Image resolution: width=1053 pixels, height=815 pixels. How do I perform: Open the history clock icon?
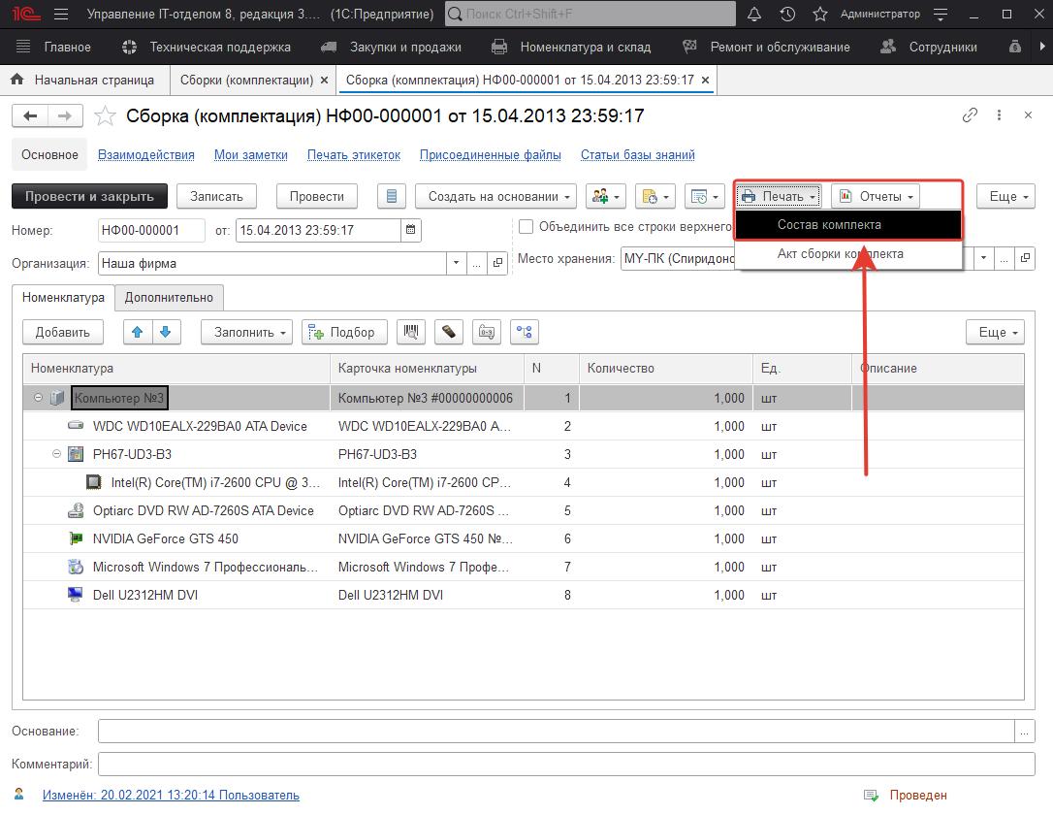click(787, 15)
